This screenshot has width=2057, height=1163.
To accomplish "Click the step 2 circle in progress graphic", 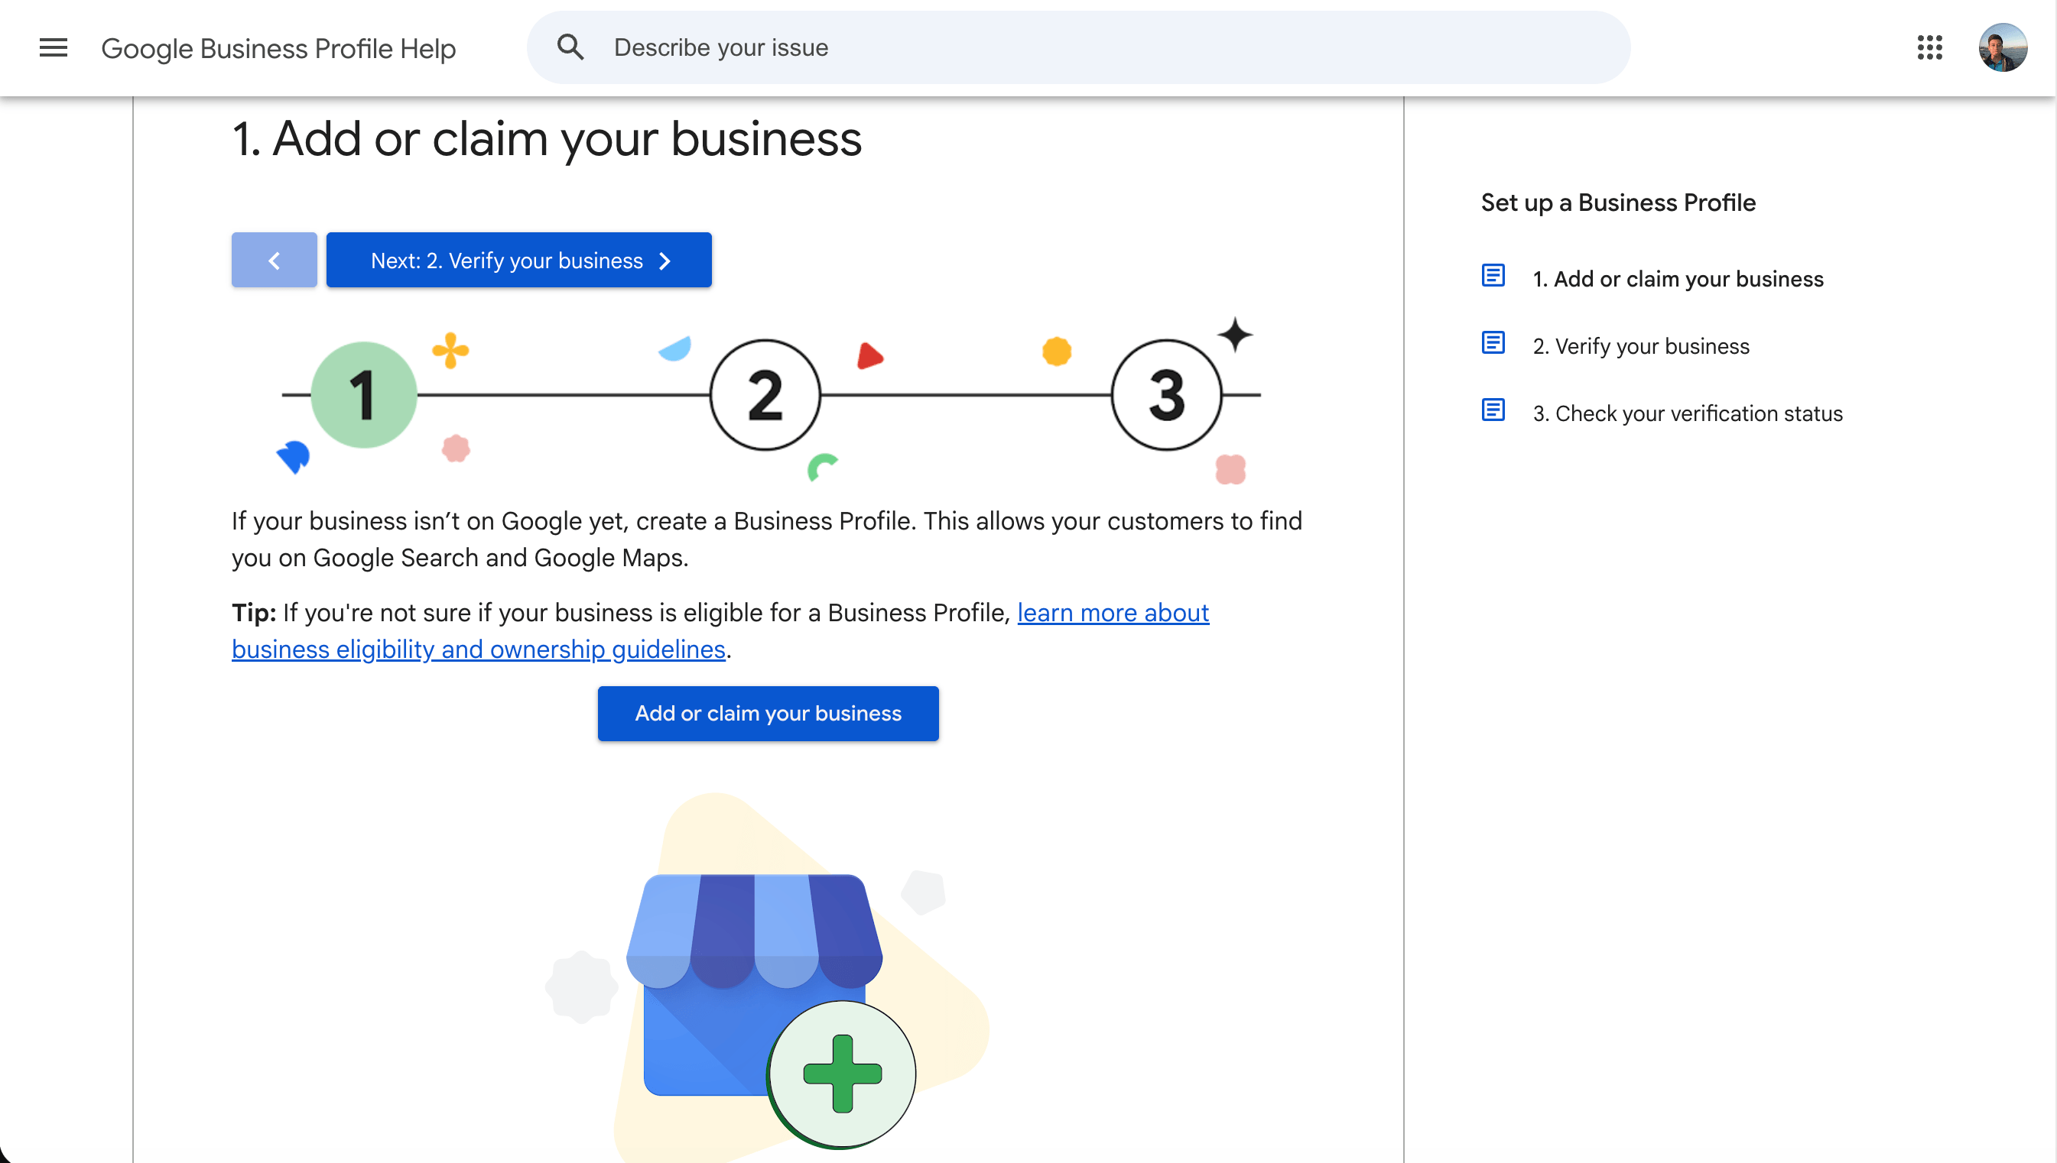I will (x=765, y=394).
